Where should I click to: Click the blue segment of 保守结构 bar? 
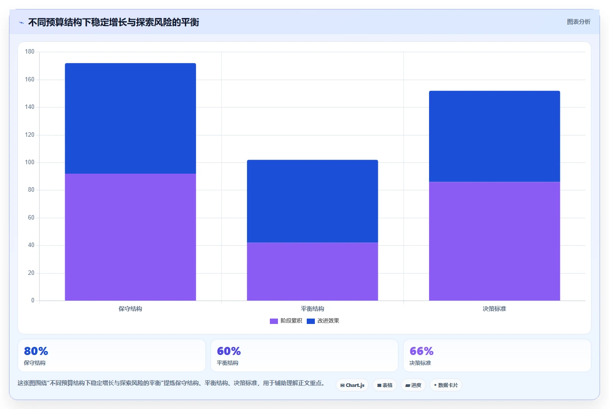130,118
